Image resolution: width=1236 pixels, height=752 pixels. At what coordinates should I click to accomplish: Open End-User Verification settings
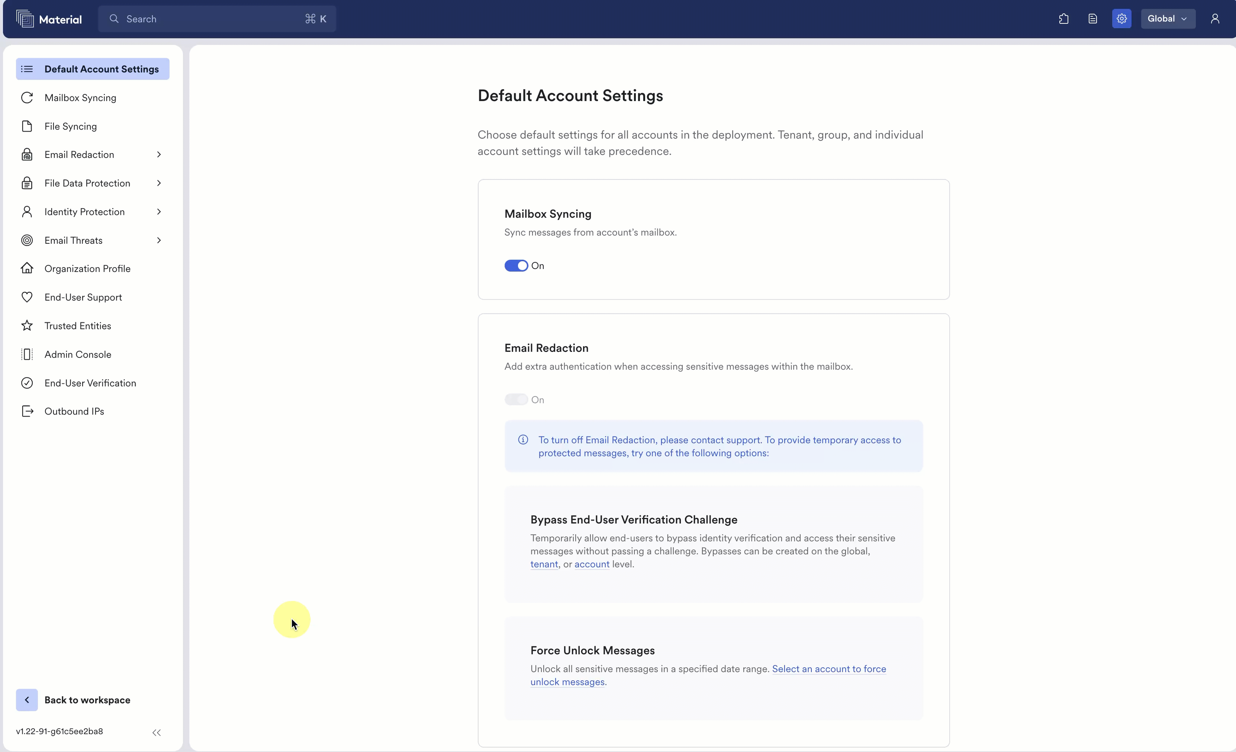[x=93, y=383]
